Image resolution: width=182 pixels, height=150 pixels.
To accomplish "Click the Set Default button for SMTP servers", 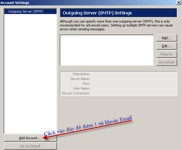I will pyautogui.click(x=167, y=62).
